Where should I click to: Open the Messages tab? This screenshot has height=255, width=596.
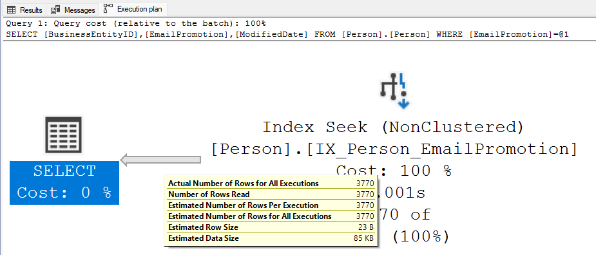point(73,10)
